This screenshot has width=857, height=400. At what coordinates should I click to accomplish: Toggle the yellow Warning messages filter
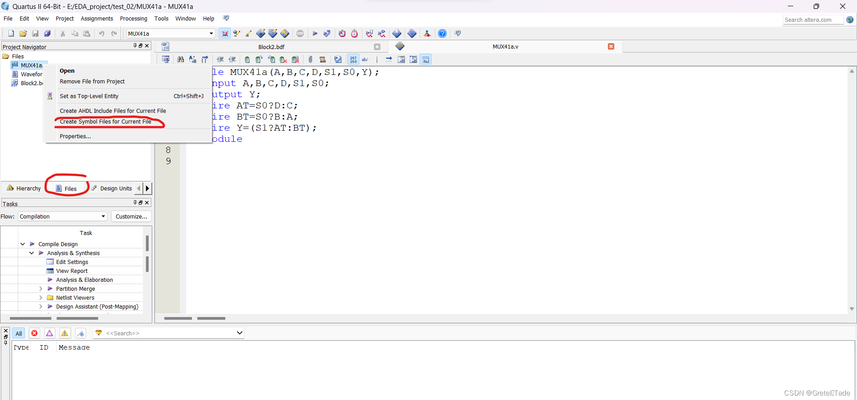[65, 333]
